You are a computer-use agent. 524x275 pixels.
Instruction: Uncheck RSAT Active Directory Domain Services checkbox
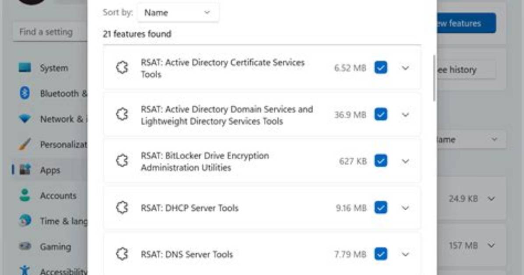(381, 114)
